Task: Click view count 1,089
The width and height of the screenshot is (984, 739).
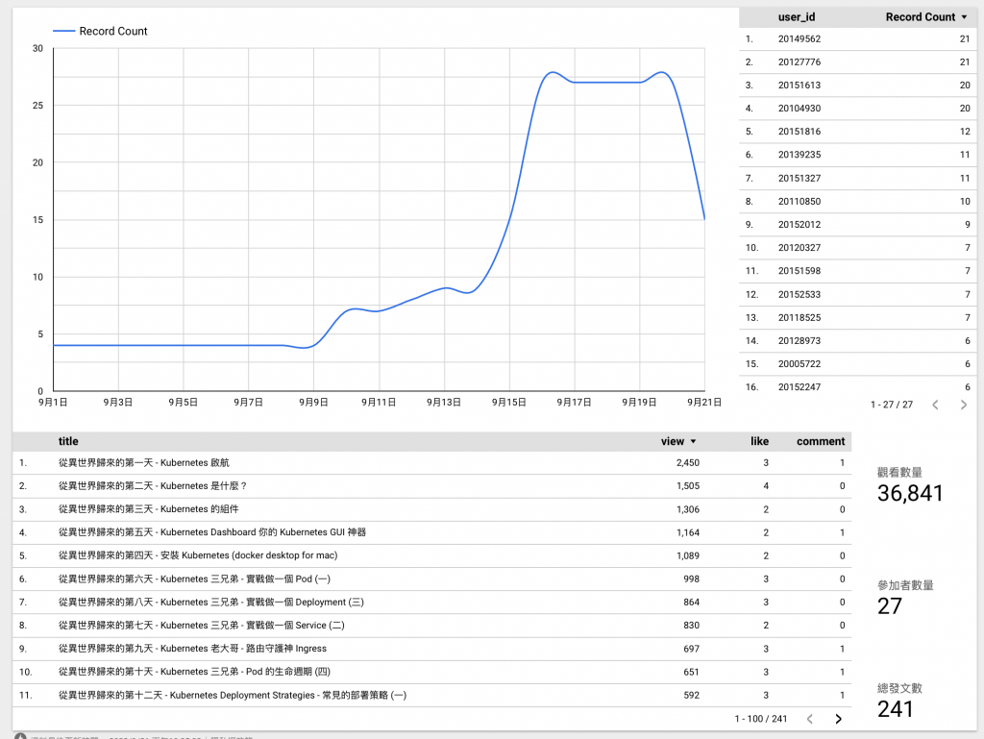Action: pyautogui.click(x=688, y=555)
